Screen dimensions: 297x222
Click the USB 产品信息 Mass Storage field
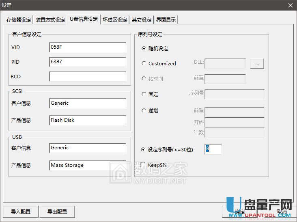[x=87, y=166]
